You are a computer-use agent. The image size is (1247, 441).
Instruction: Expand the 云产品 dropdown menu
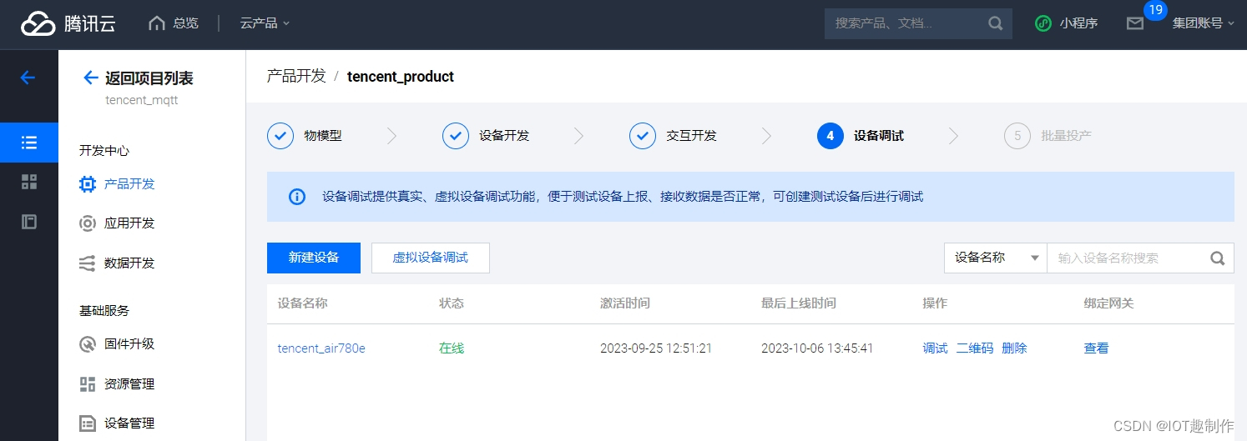coord(265,23)
